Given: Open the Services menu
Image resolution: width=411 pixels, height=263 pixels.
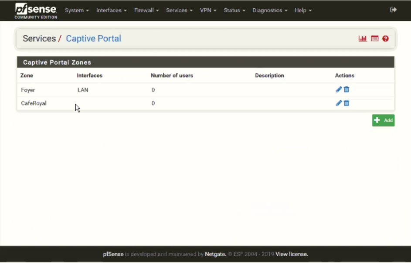Looking at the screenshot, I should pyautogui.click(x=179, y=10).
